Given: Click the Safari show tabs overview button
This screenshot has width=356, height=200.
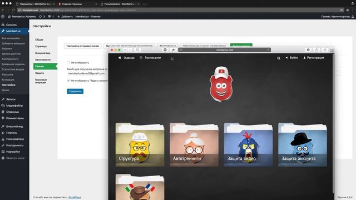Looking at the screenshot, I should 325,50.
